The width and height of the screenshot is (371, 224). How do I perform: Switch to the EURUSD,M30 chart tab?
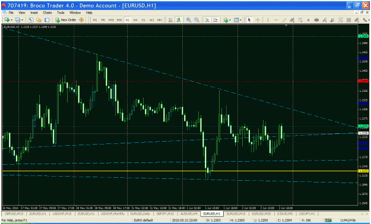pyautogui.click(x=261, y=213)
